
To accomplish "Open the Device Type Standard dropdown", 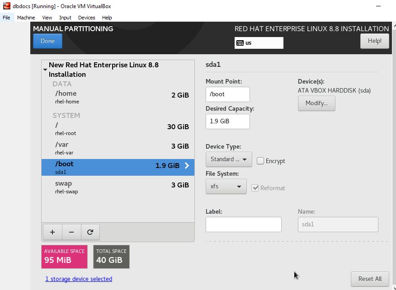I will 229,159.
